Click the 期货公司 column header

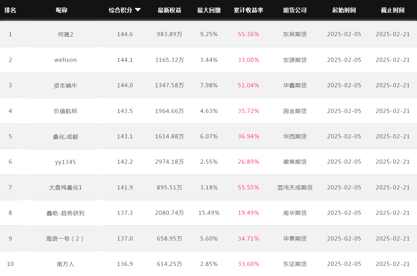point(295,10)
